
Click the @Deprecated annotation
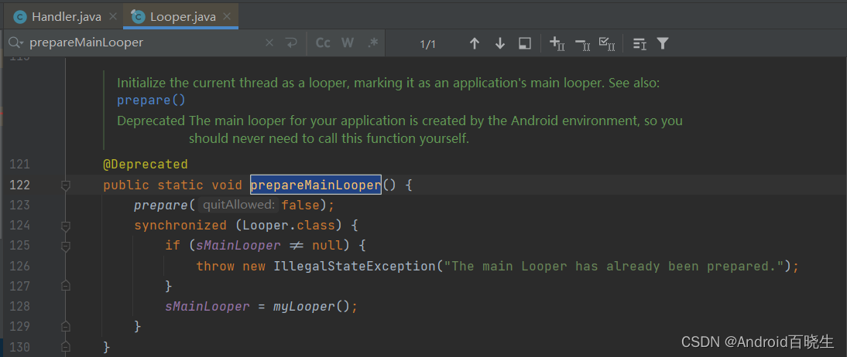click(146, 165)
